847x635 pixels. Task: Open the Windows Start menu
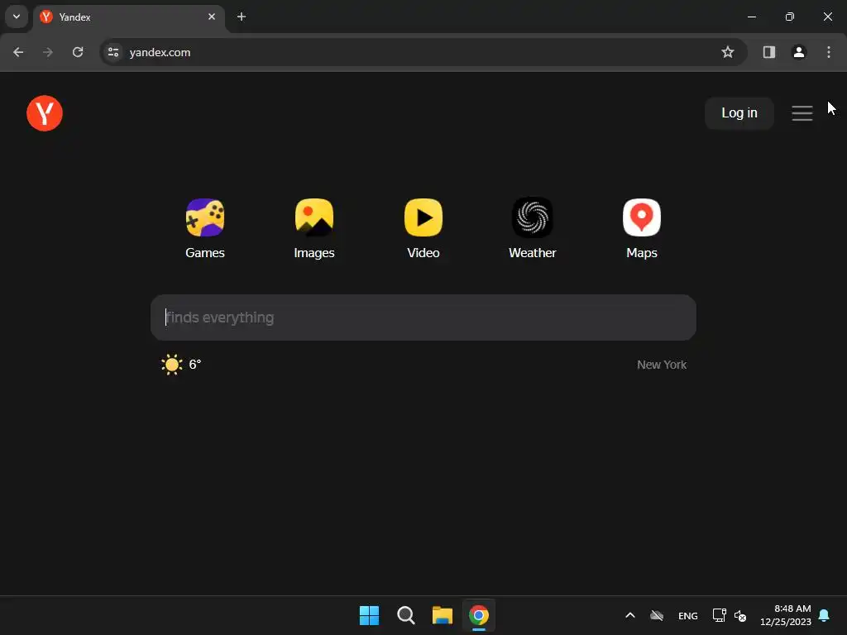pos(369,615)
